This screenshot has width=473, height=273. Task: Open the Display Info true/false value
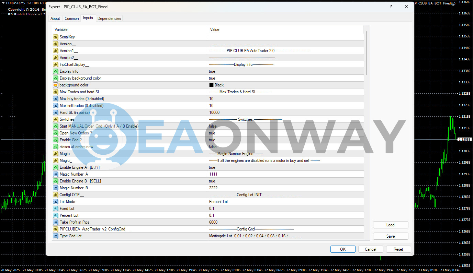pos(286,71)
